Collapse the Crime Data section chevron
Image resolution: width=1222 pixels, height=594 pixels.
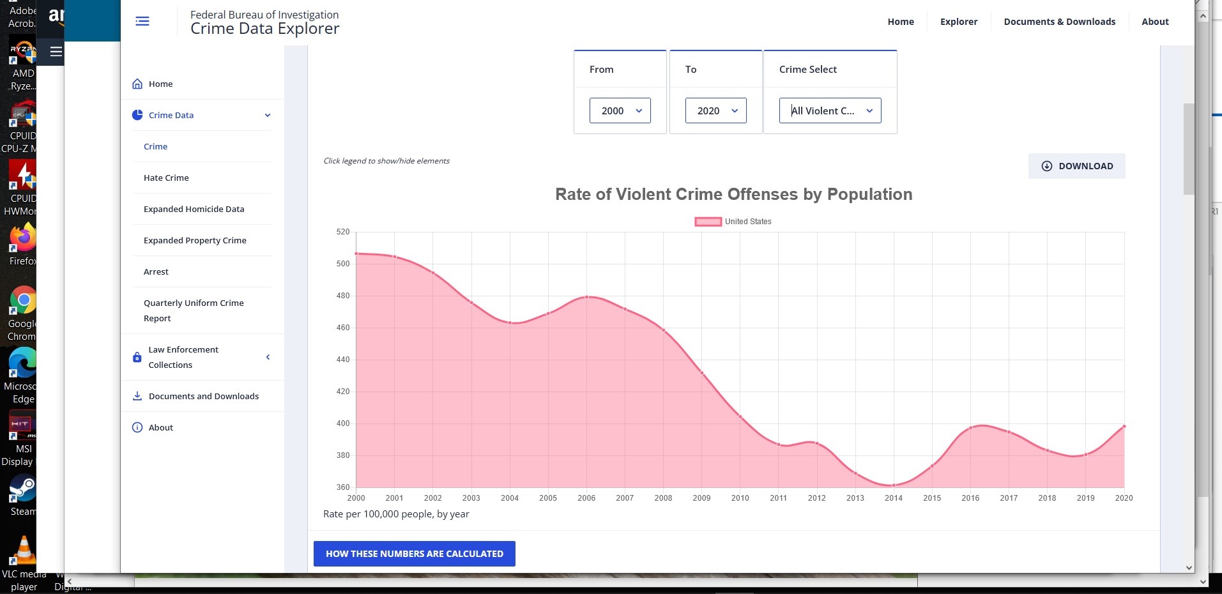(x=267, y=115)
